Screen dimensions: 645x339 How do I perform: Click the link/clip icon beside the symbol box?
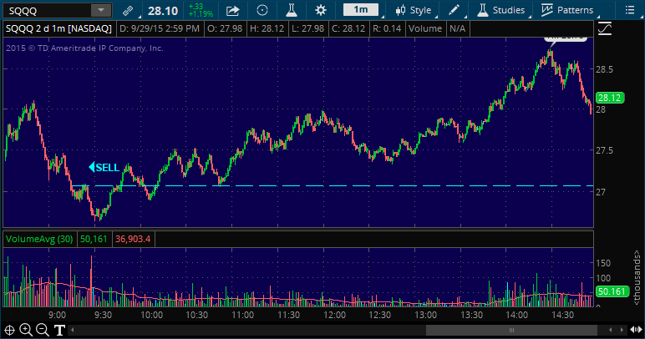126,10
